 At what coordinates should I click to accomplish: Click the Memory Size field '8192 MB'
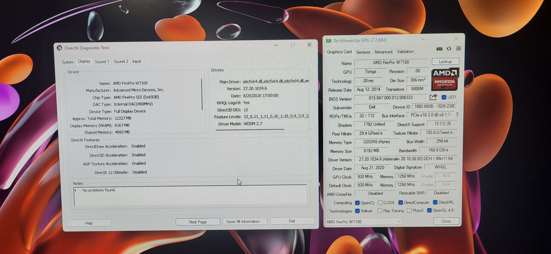click(x=371, y=151)
